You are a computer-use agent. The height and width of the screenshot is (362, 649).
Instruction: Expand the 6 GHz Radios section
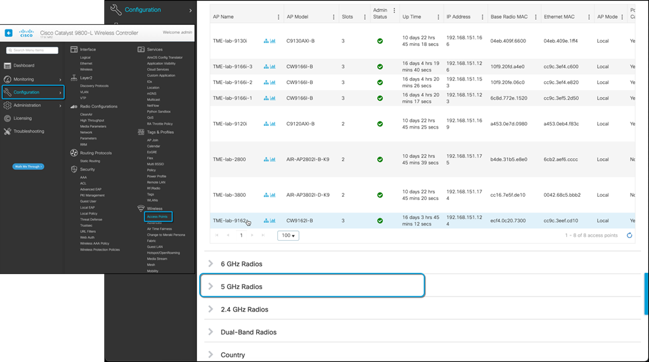(x=211, y=264)
